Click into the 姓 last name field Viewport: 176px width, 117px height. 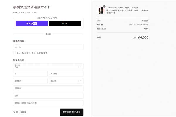(x=30, y=74)
